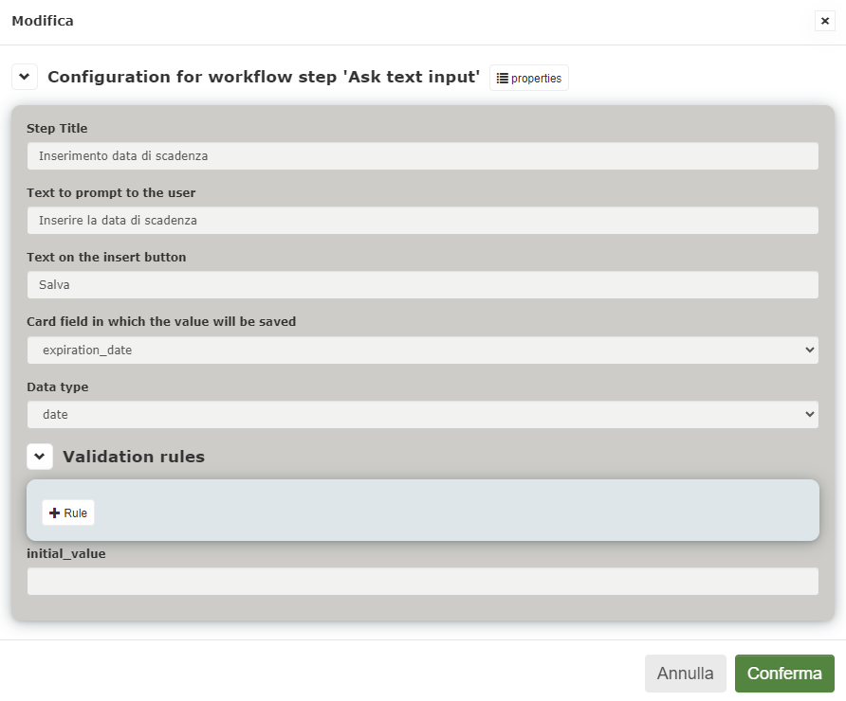
Task: Close the Modifica dialog with the X
Action: pyautogui.click(x=824, y=21)
